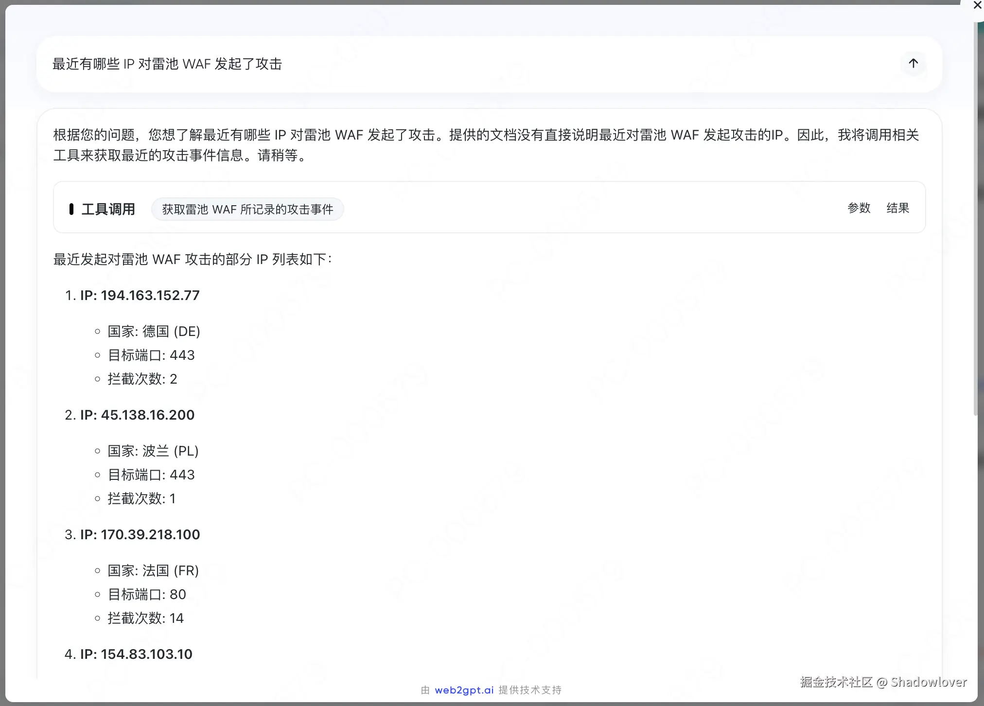Image resolution: width=984 pixels, height=706 pixels.
Task: Close the chat dialog with X
Action: 977,6
